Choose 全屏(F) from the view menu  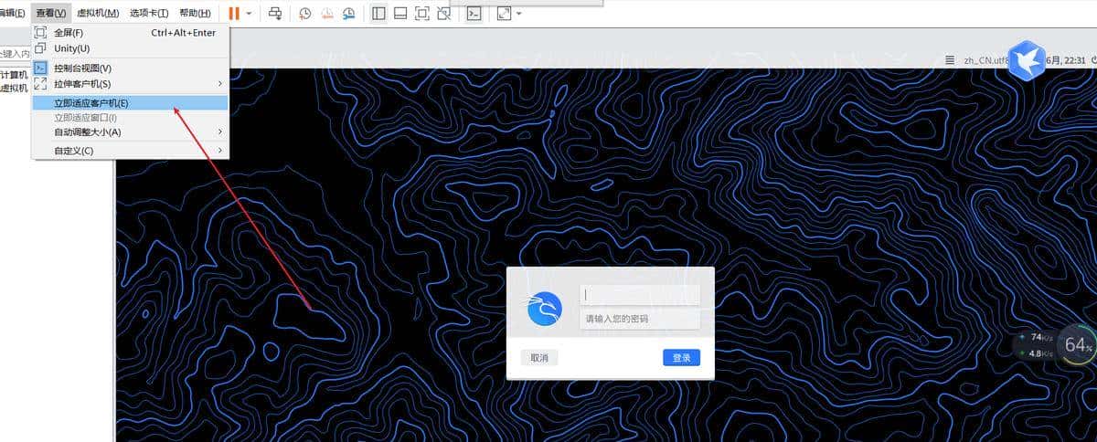[131, 33]
